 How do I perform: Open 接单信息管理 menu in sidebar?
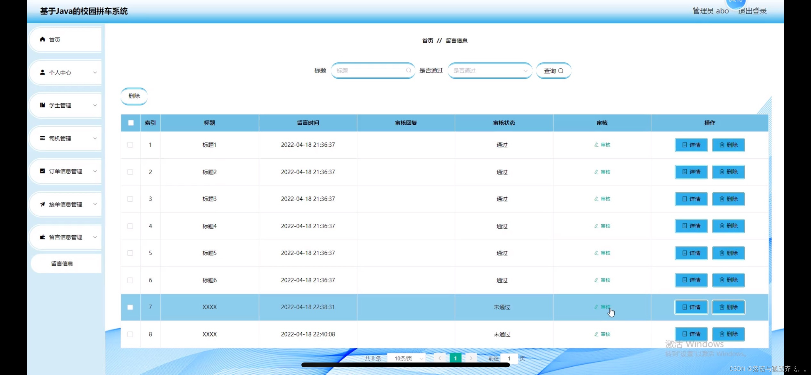[x=65, y=204]
